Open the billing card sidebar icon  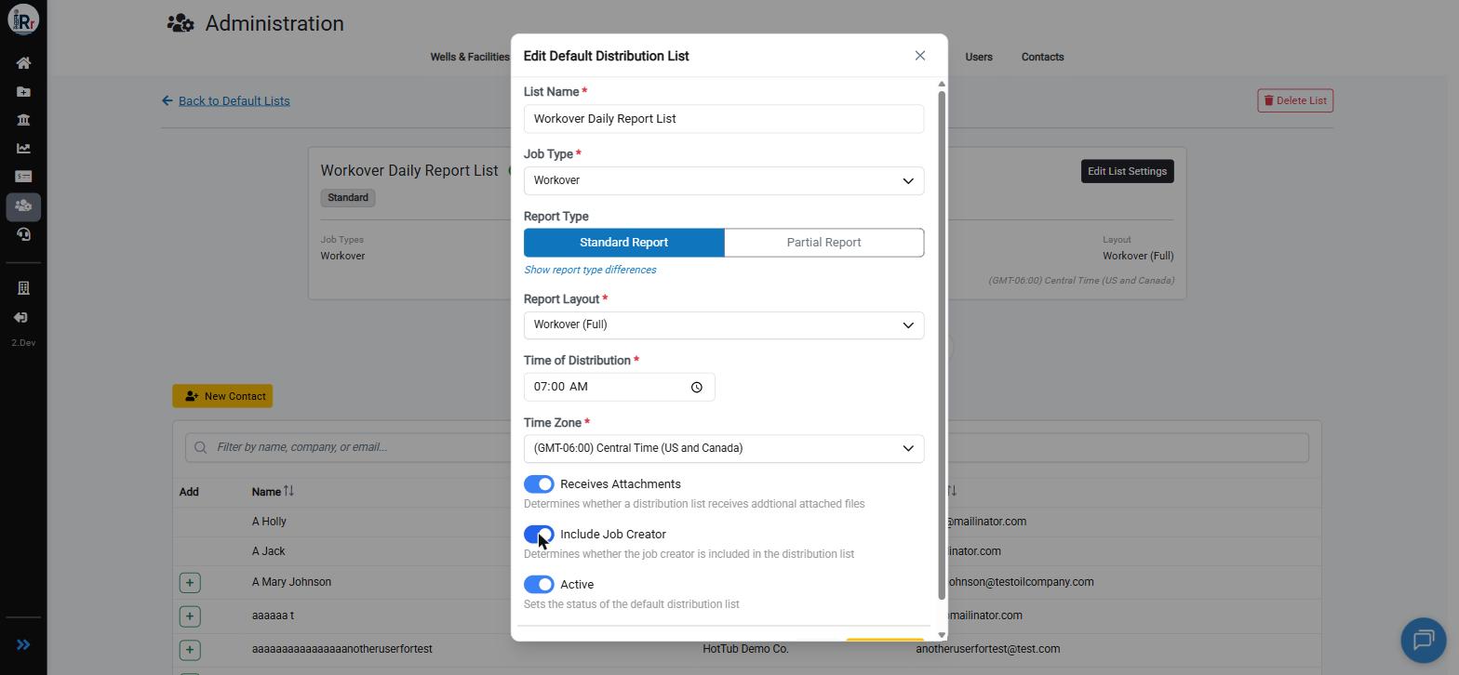coord(23,177)
